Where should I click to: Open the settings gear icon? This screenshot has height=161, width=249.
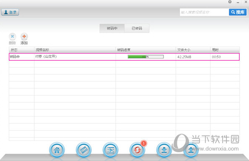(x=230, y=2)
